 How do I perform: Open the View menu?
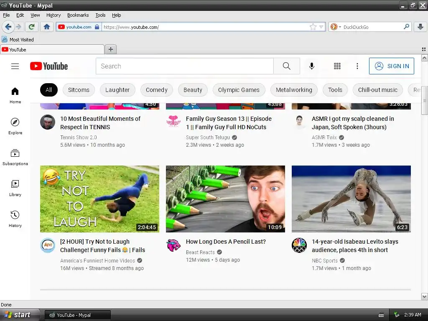35,15
